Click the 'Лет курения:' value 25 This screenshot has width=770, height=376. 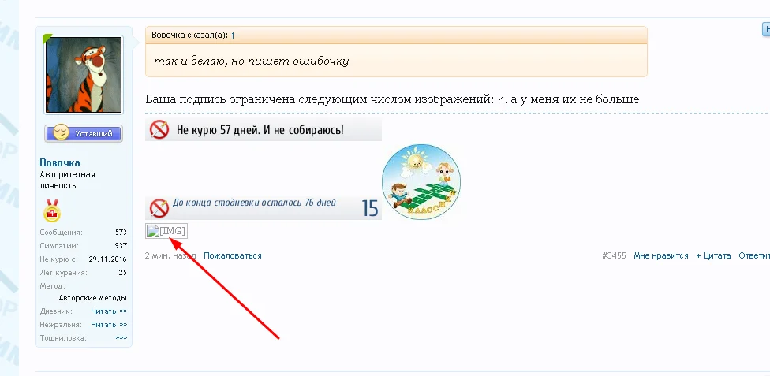[x=123, y=273]
